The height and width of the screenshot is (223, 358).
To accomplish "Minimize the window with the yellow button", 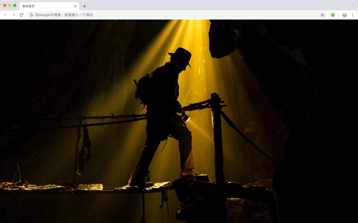I will (x=10, y=5).
